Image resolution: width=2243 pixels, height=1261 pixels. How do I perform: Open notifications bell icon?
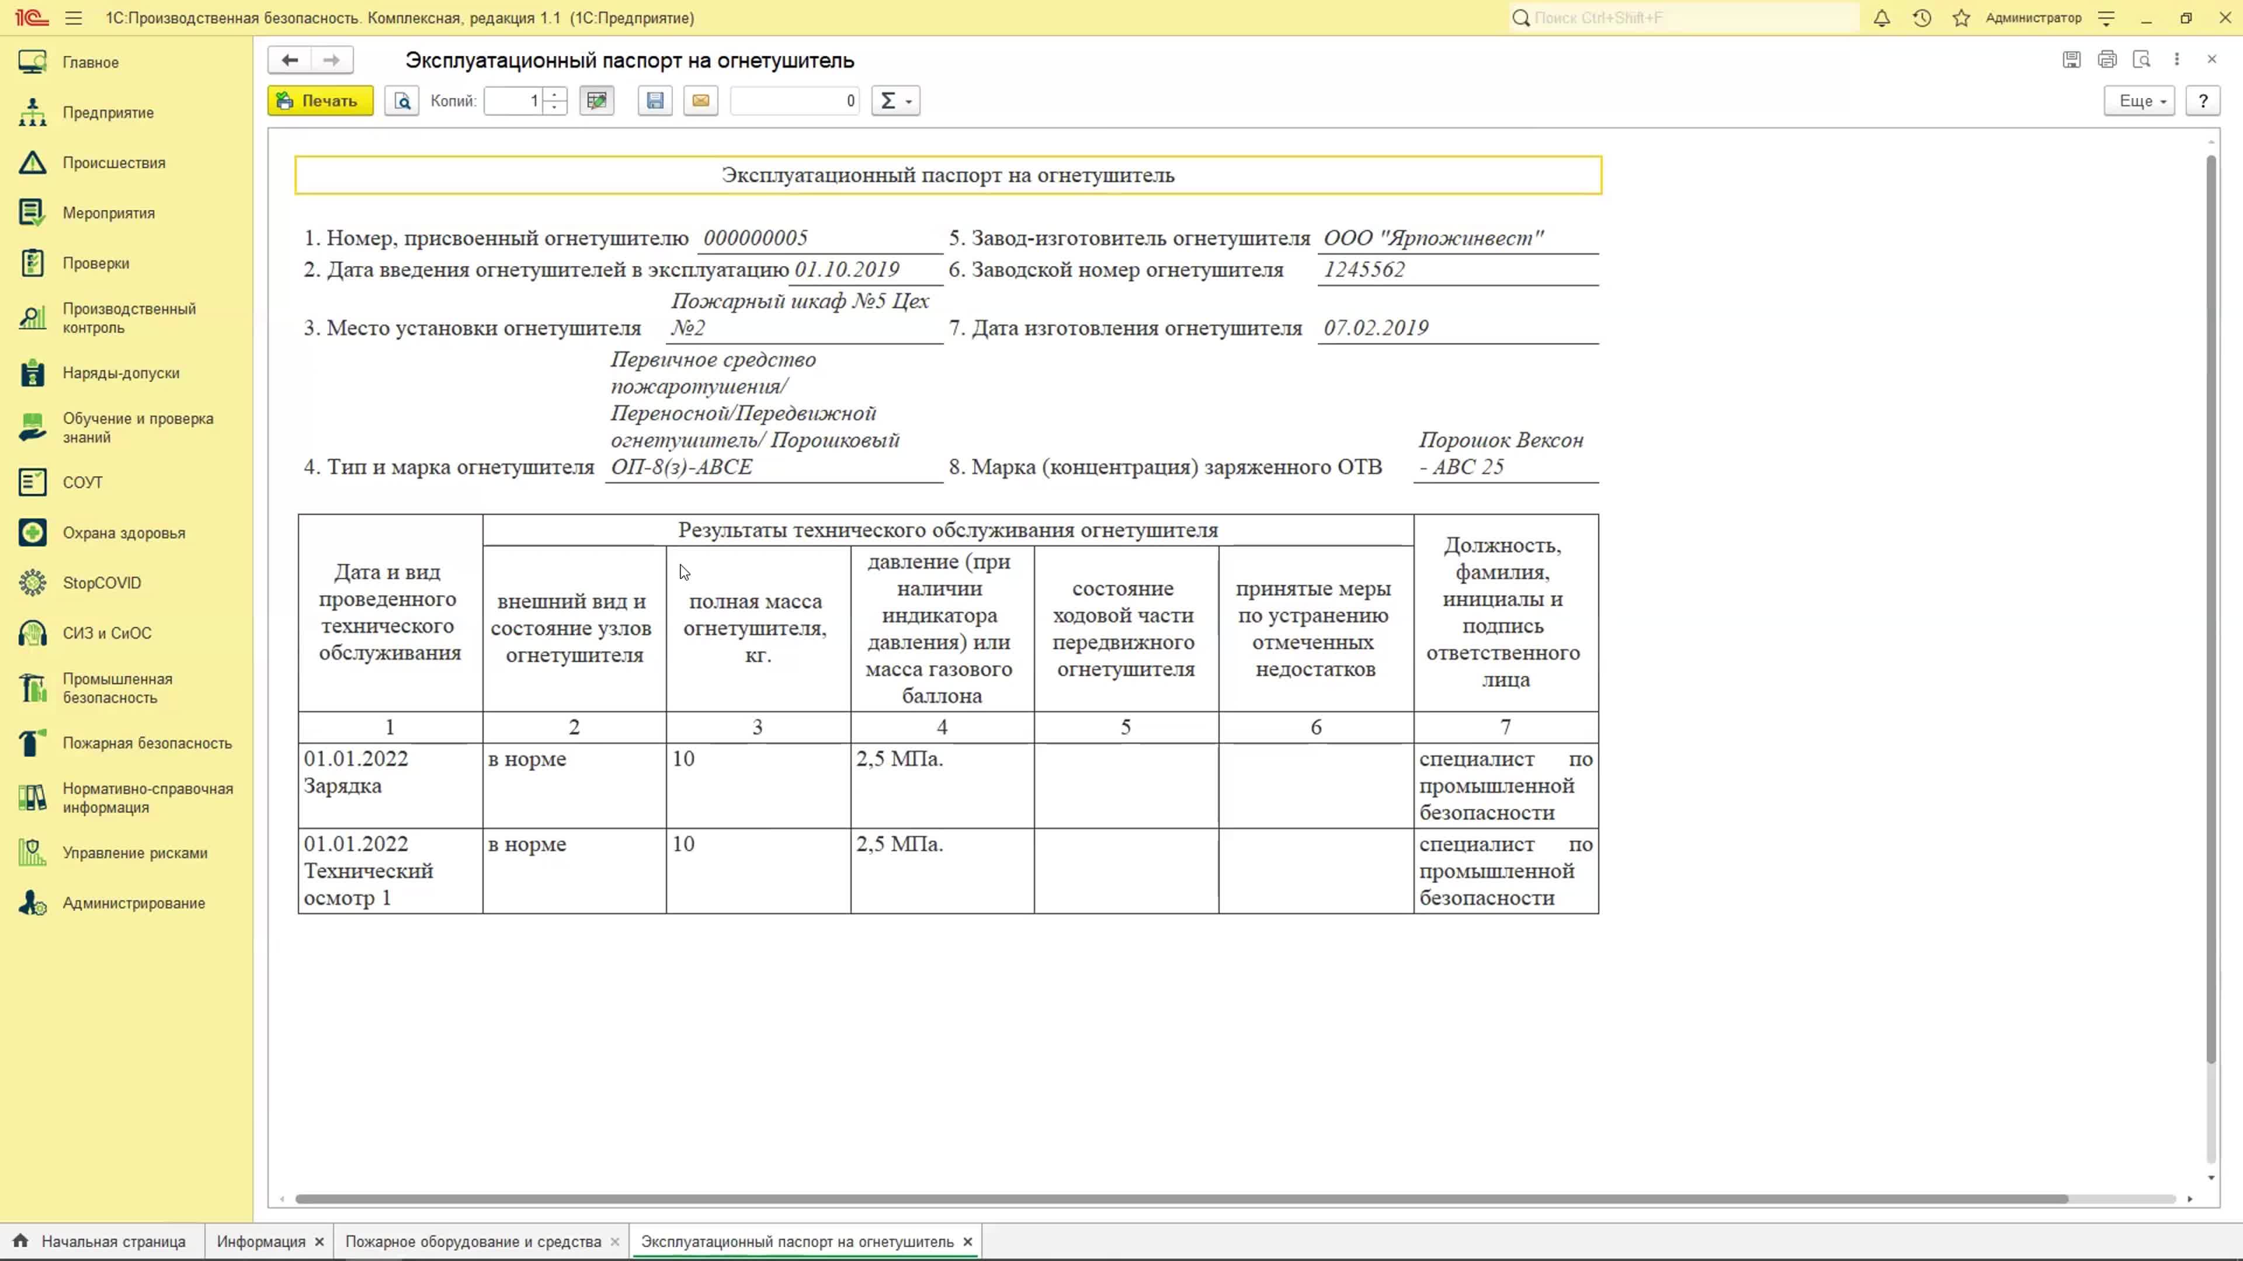(x=1881, y=18)
